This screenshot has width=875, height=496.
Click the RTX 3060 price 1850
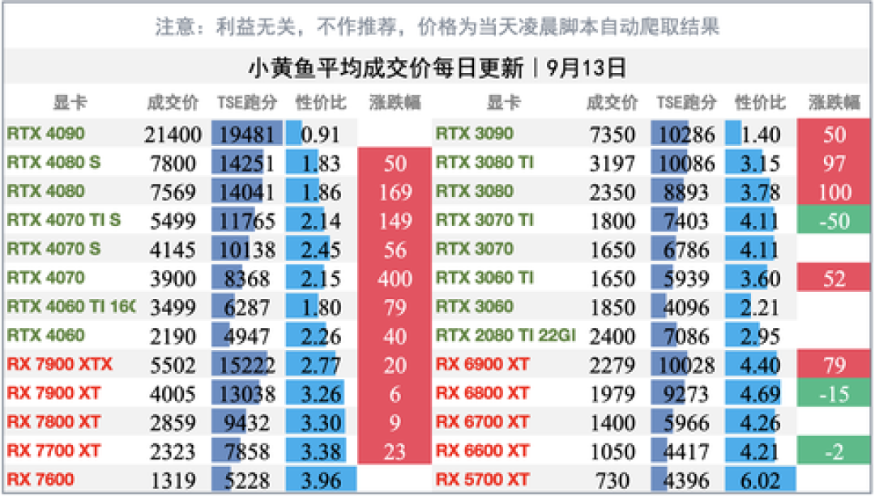[x=612, y=308]
